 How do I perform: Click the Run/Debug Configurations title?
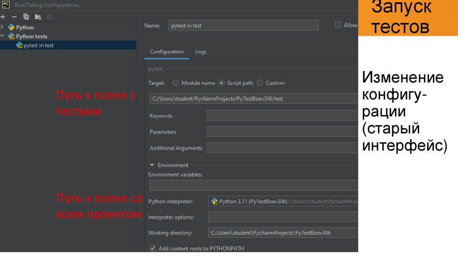pos(47,5)
